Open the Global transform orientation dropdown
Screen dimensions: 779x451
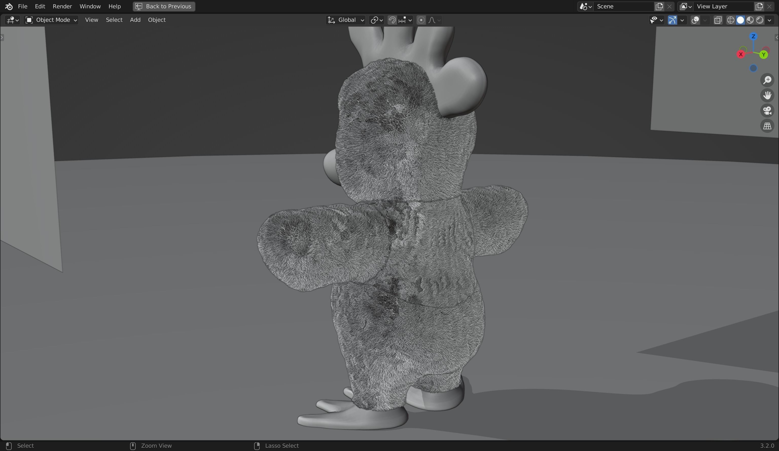346,20
